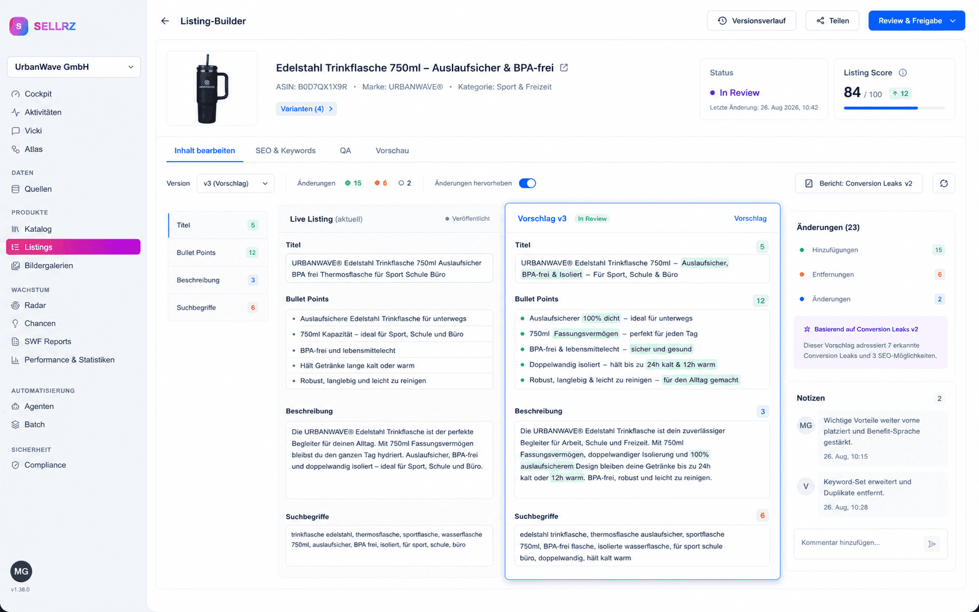The height and width of the screenshot is (612, 979).
Task: Send the comment with the arrow icon
Action: (932, 544)
